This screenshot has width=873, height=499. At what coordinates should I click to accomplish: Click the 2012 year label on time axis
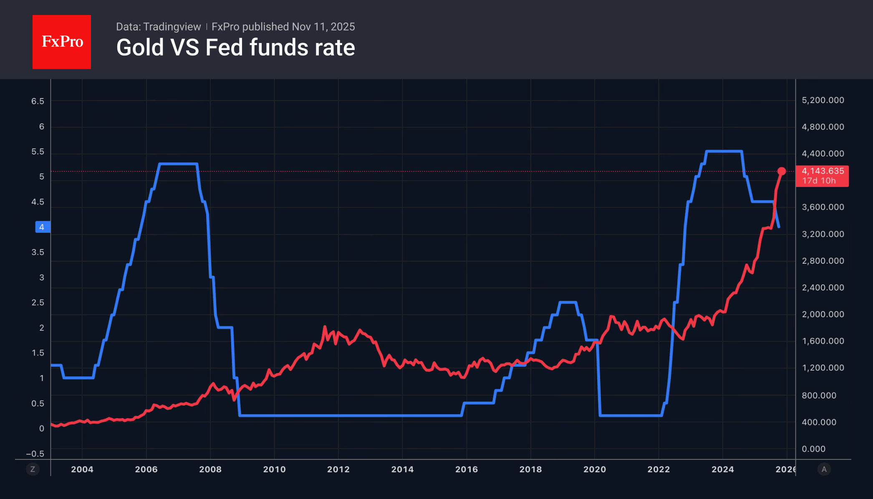[338, 469]
